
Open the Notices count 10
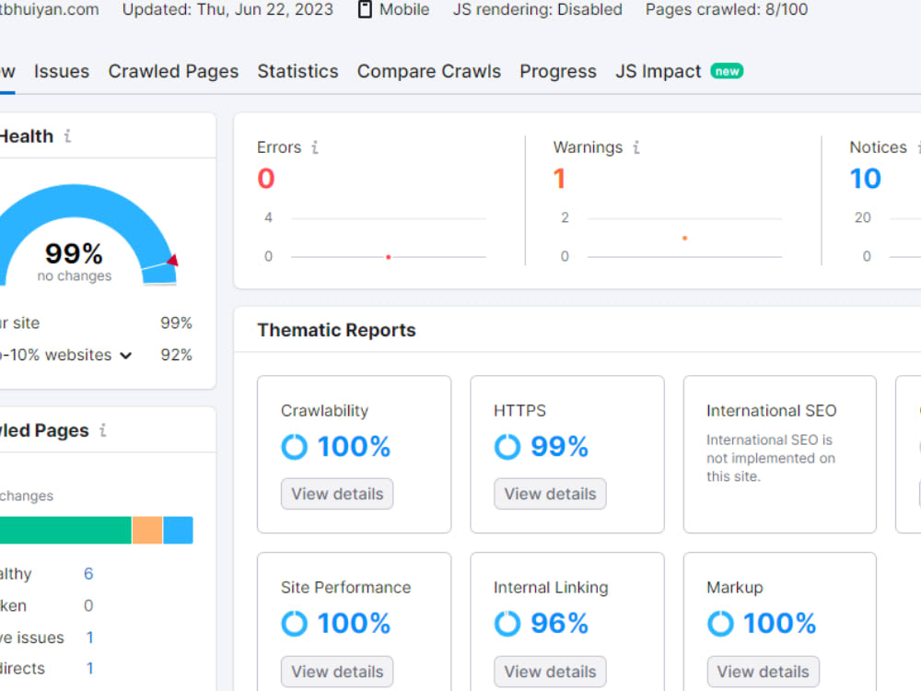coord(865,178)
